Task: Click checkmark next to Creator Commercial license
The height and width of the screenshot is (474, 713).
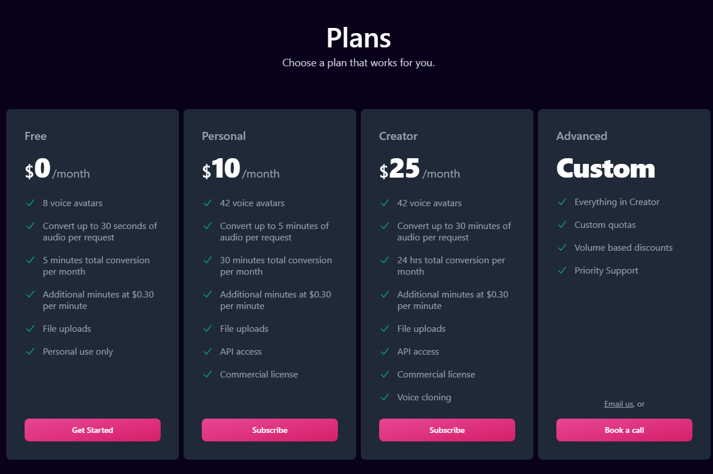Action: click(385, 374)
